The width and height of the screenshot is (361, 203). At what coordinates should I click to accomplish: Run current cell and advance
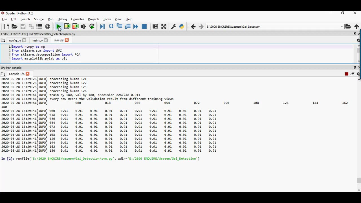coord(75,27)
